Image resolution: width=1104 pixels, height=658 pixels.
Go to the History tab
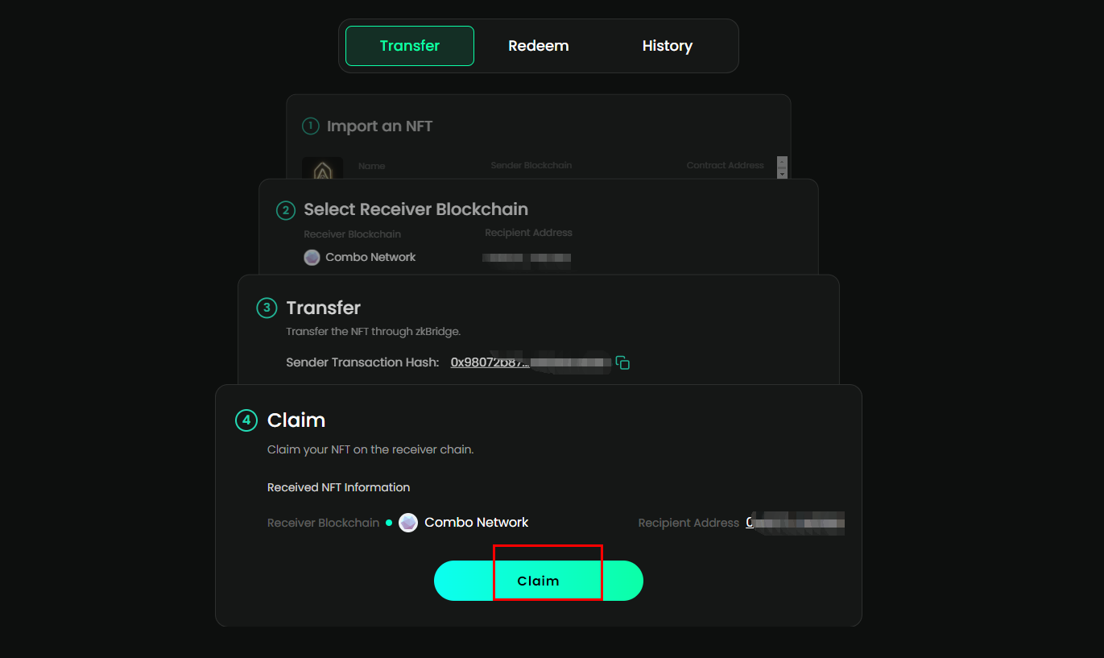[x=667, y=46]
